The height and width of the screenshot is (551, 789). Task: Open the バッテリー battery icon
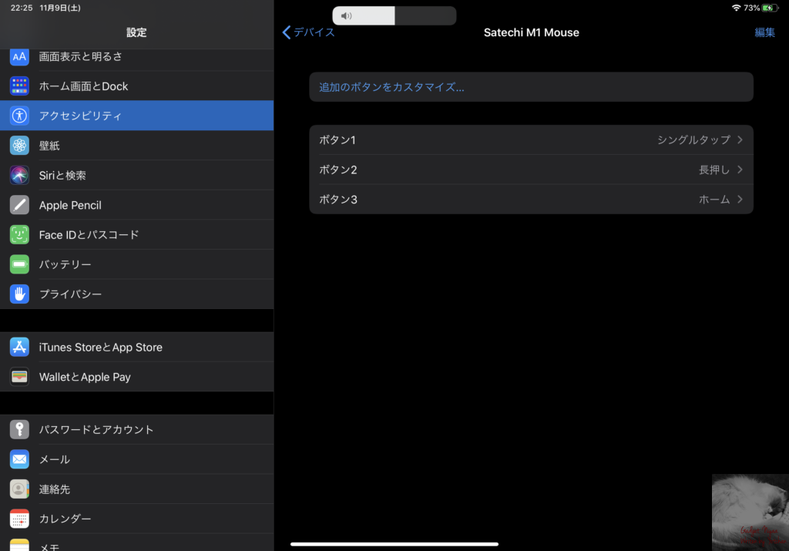coord(19,264)
